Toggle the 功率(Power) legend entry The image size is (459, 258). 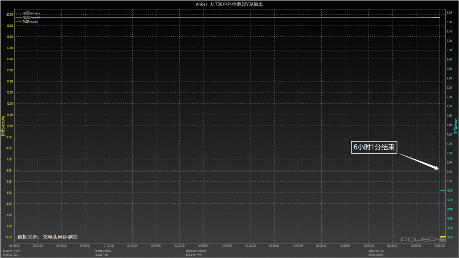click(30, 22)
